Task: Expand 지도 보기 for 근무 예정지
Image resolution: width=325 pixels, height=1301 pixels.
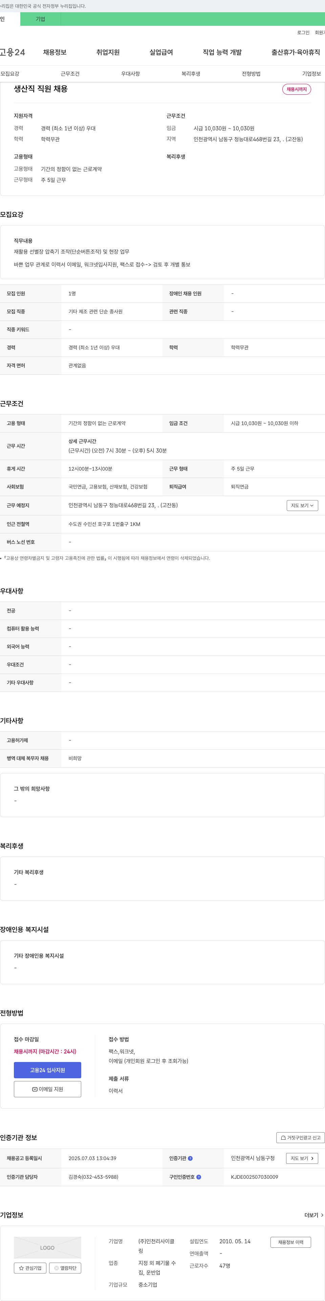Action: [302, 506]
